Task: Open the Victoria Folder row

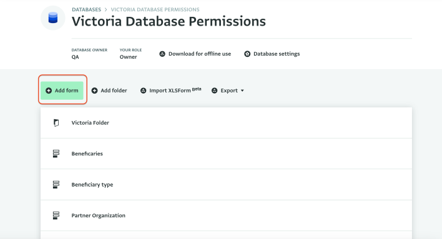Action: pyautogui.click(x=226, y=123)
